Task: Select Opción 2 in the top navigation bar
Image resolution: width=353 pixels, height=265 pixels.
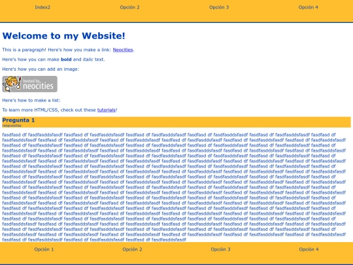Action: (129, 7)
